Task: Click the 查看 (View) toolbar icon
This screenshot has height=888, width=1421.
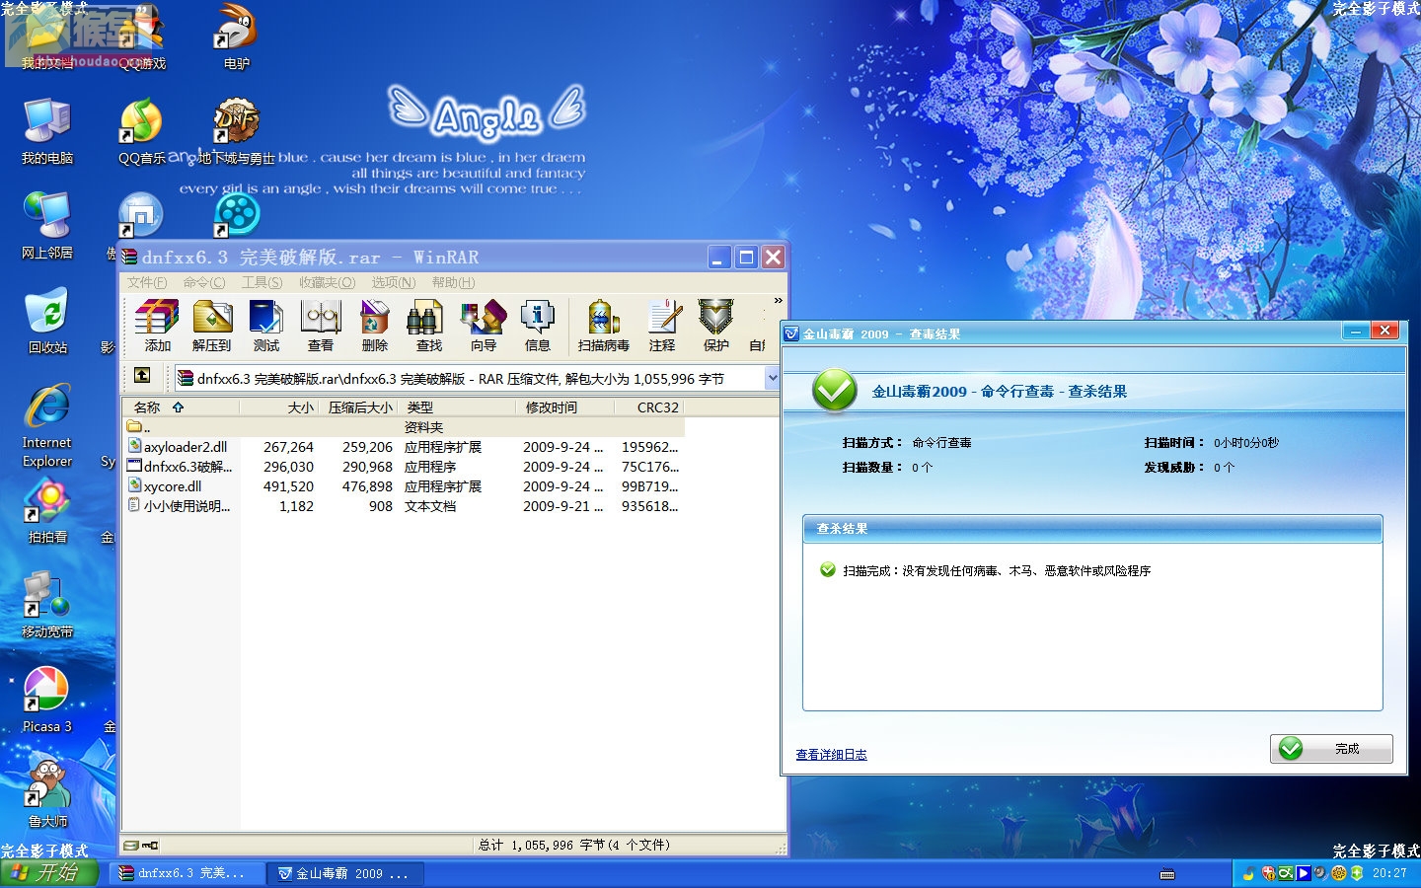Action: (320, 326)
